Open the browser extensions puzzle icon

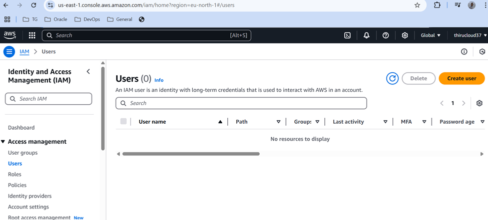click(437, 5)
